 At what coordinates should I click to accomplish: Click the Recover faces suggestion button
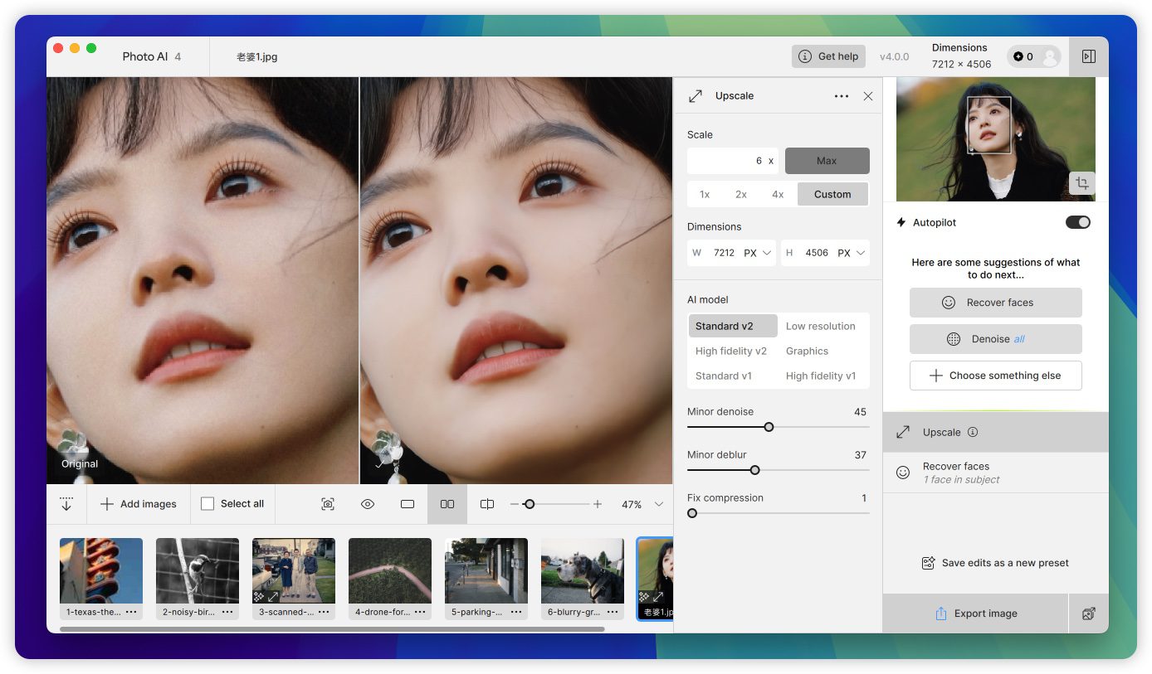point(995,303)
